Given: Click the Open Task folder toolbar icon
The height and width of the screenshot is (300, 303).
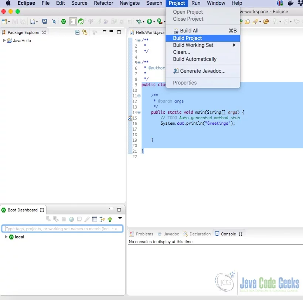Looking at the screenshot, I should (266, 21).
